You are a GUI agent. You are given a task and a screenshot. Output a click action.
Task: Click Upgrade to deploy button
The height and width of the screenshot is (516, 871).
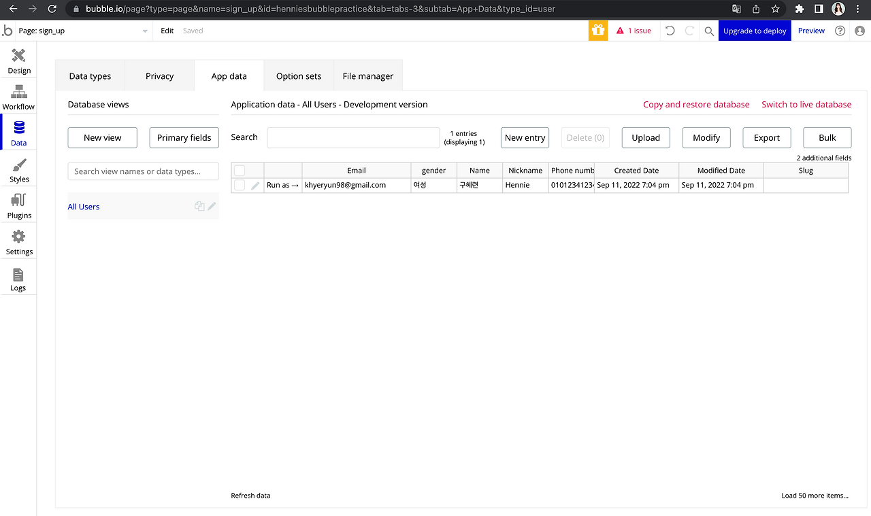(755, 31)
